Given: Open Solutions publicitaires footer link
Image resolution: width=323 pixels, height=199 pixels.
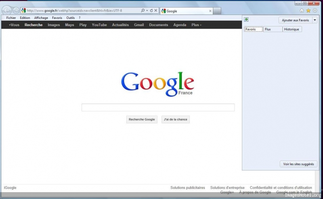Looking at the screenshot, I should 188,188.
